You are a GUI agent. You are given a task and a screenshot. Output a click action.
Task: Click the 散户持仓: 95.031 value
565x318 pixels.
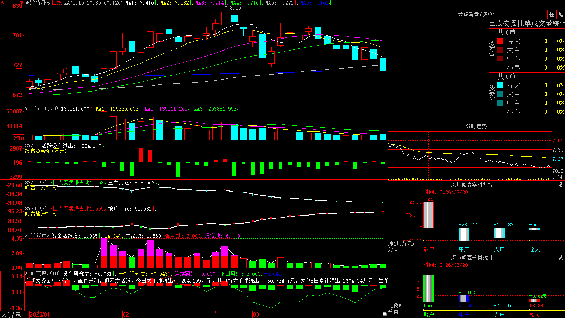(132, 209)
